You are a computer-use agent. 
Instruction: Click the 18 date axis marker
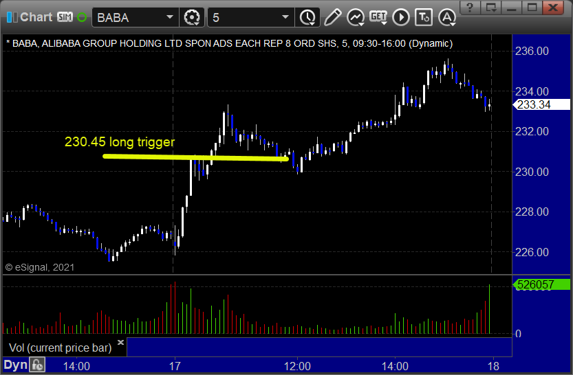coord(493,366)
